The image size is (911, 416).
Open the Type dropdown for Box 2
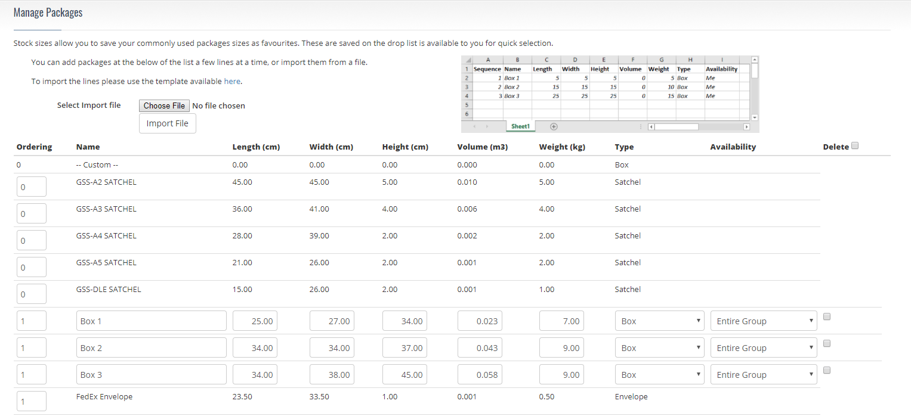[660, 347]
